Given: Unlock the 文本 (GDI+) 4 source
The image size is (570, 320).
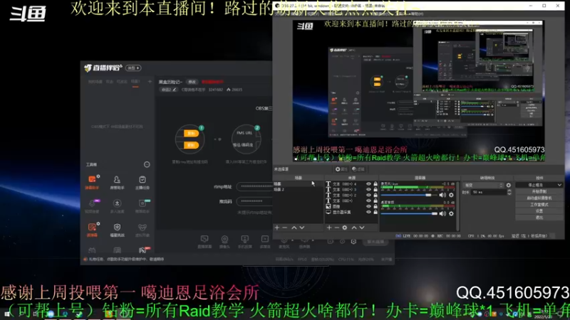Looking at the screenshot, I should click(x=375, y=184).
